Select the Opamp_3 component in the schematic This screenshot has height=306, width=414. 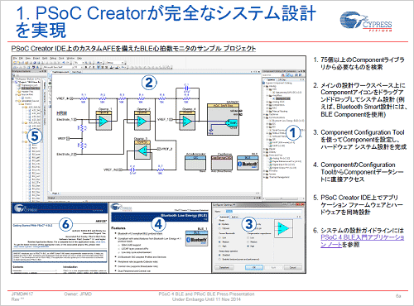pyautogui.click(x=142, y=150)
